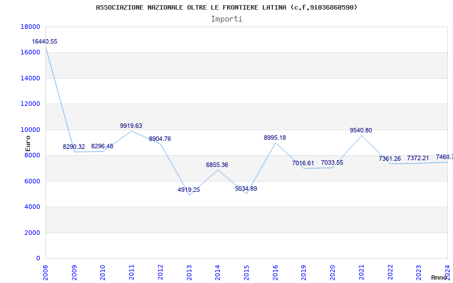This screenshot has height=283, width=453.
Task: Click the y-axis 4000 tick label
Action: (32, 207)
